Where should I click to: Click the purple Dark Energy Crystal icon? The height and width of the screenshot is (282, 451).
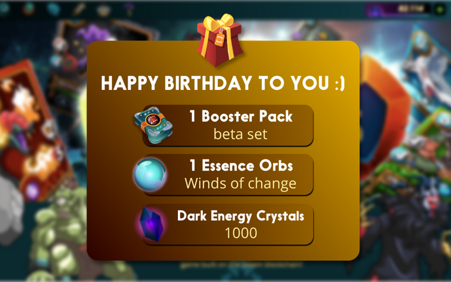pyautogui.click(x=151, y=224)
